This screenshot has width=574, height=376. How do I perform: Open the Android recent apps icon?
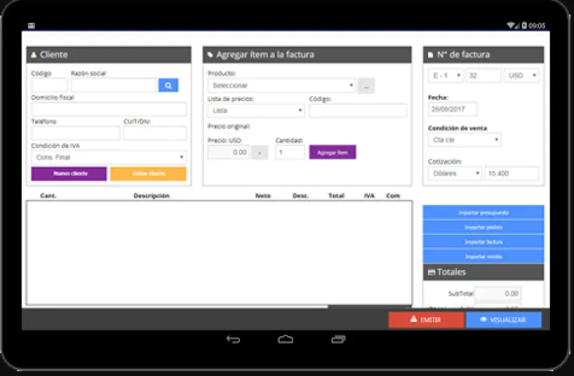coord(338,339)
